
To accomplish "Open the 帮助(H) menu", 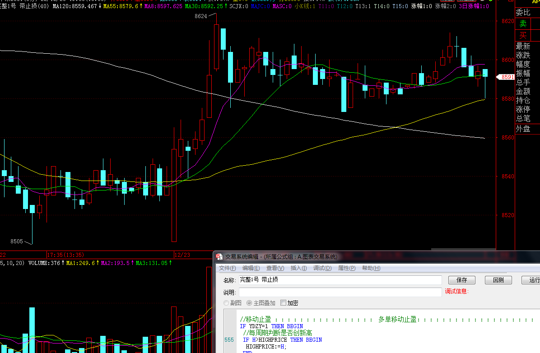I will click(x=371, y=268).
